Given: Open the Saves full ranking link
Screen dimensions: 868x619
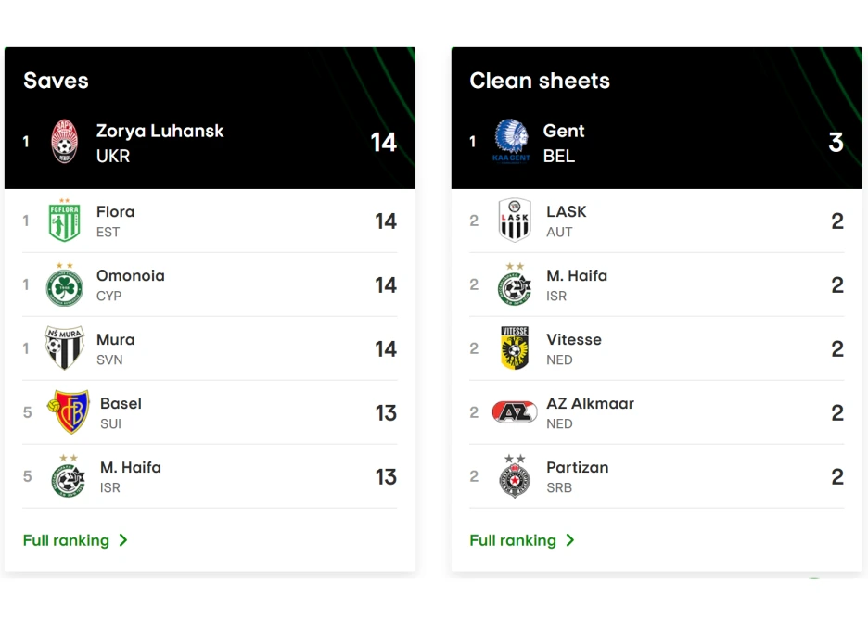Looking at the screenshot, I should click(66, 540).
